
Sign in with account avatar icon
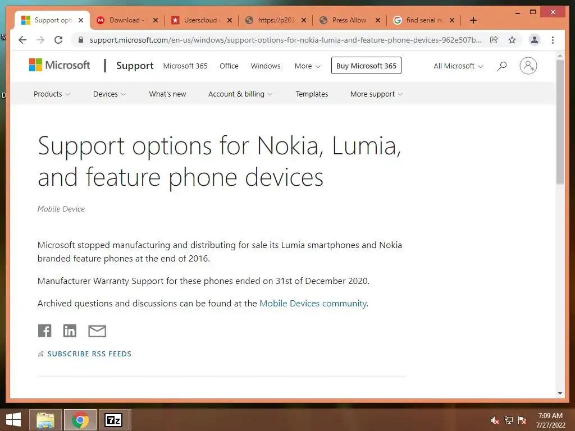(x=528, y=66)
